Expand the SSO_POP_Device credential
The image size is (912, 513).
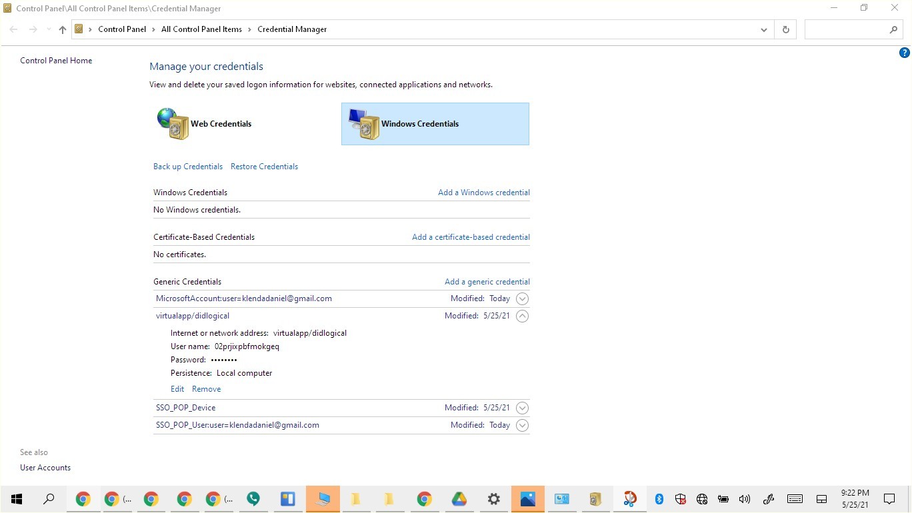523,408
